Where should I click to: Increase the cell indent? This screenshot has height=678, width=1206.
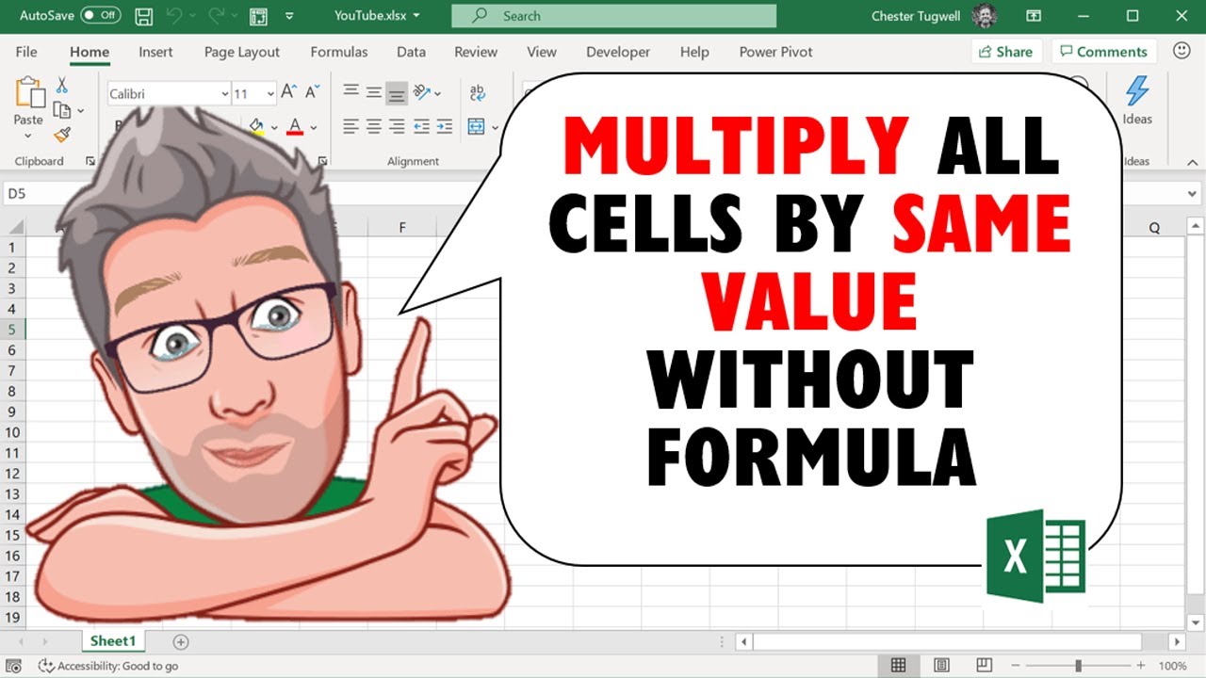tap(445, 125)
